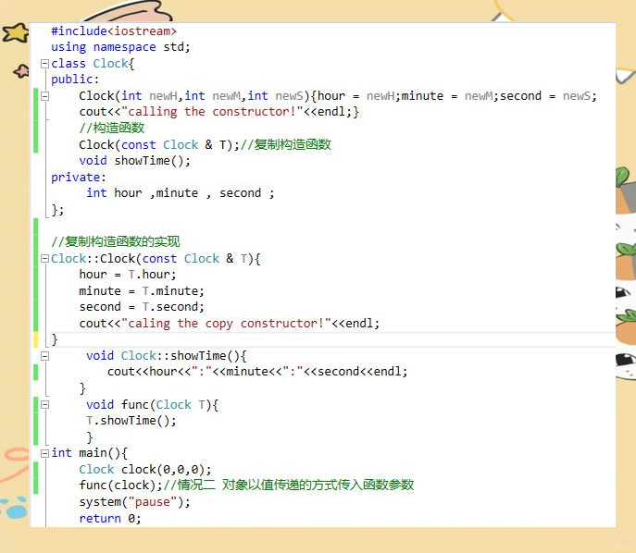
Task: Collapse the void func(Clock T) function
Action: coord(45,405)
